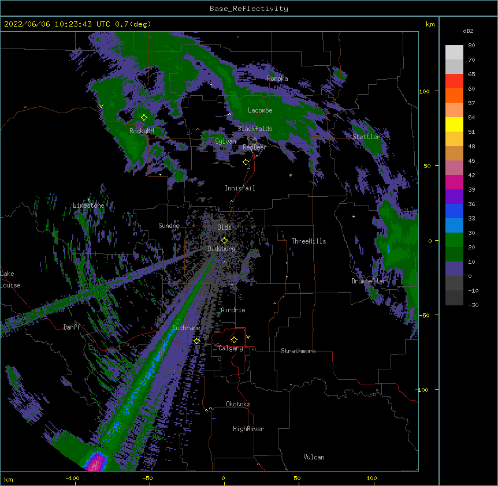The height and width of the screenshot is (486, 498).
Task: Click the yellow marker south of RedDeer
Action: tap(246, 162)
